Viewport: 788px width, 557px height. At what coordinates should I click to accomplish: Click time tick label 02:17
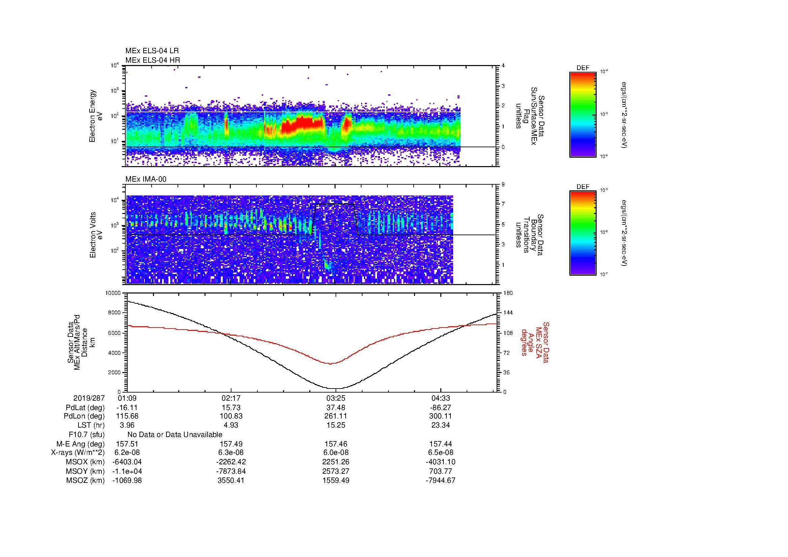[x=231, y=398]
